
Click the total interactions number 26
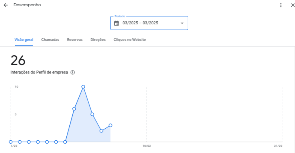coord(18,60)
